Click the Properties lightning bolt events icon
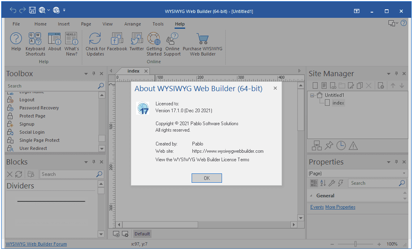Viewport: 412px width, 250px height. pos(341,183)
